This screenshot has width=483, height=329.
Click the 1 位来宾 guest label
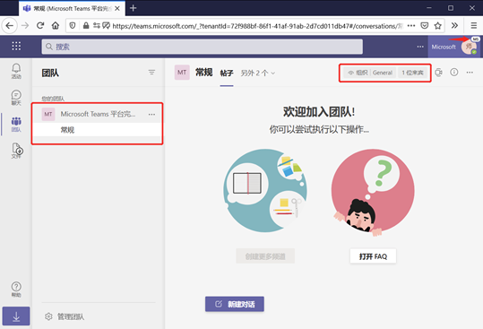click(x=412, y=73)
